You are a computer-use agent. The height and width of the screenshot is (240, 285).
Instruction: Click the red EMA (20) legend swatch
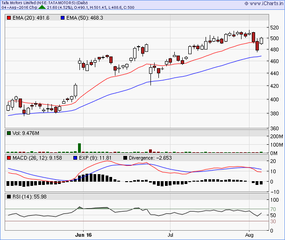click(9, 18)
